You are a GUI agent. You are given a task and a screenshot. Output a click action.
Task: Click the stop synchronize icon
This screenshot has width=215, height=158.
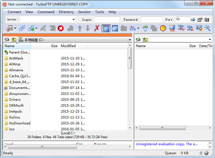[x=190, y=28]
